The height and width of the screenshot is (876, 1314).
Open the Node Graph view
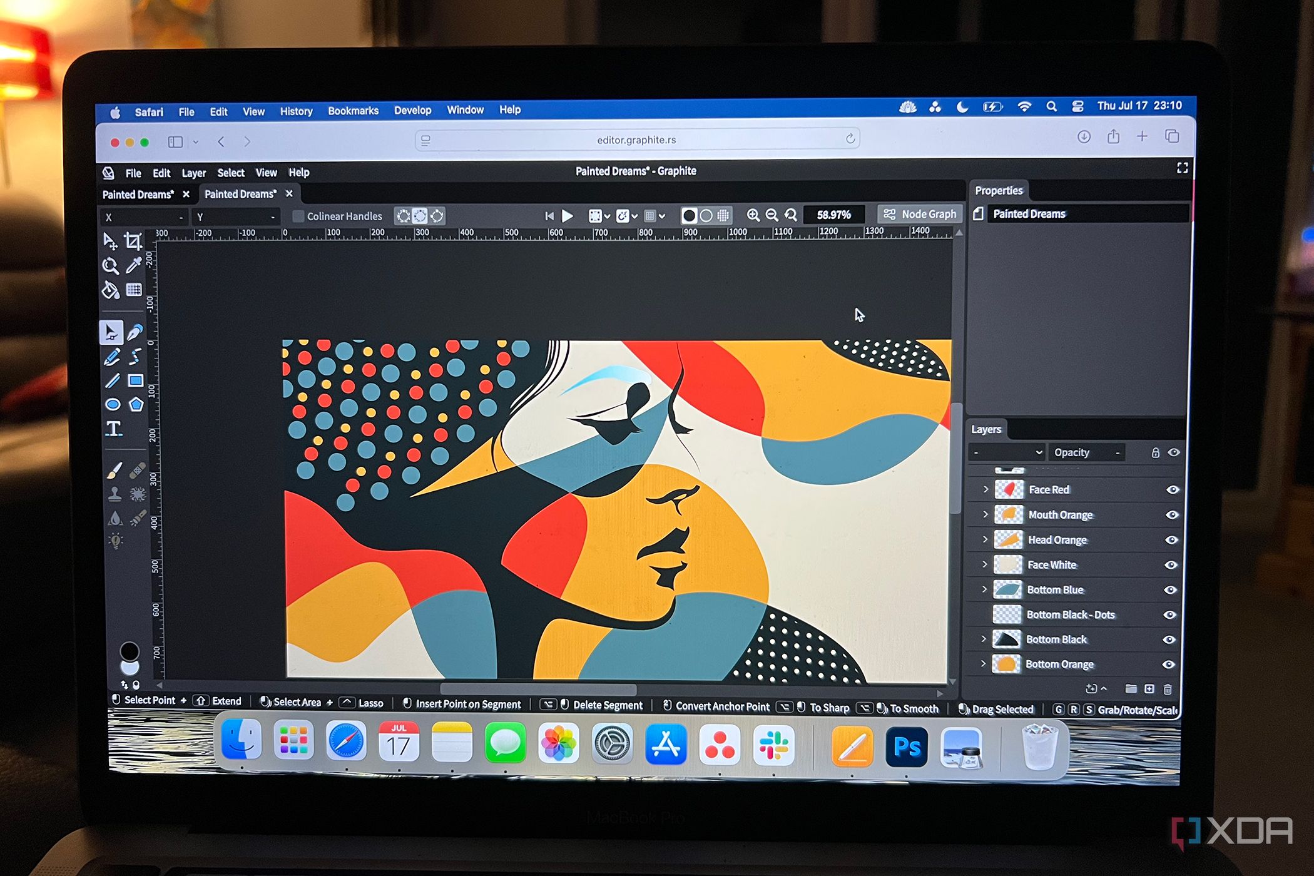point(920,214)
